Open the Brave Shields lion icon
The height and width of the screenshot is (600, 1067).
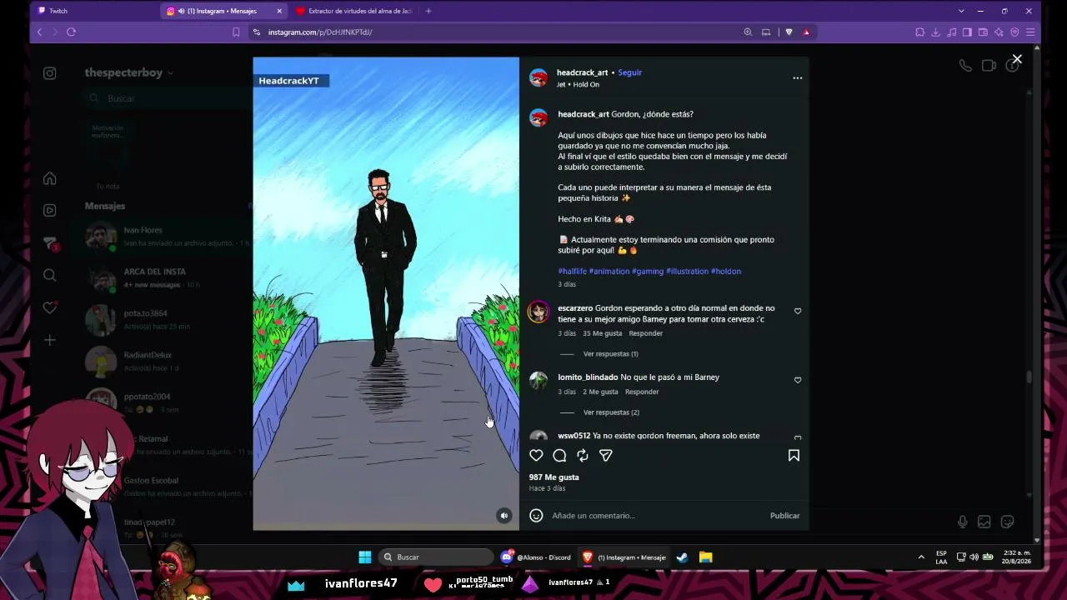tap(789, 32)
